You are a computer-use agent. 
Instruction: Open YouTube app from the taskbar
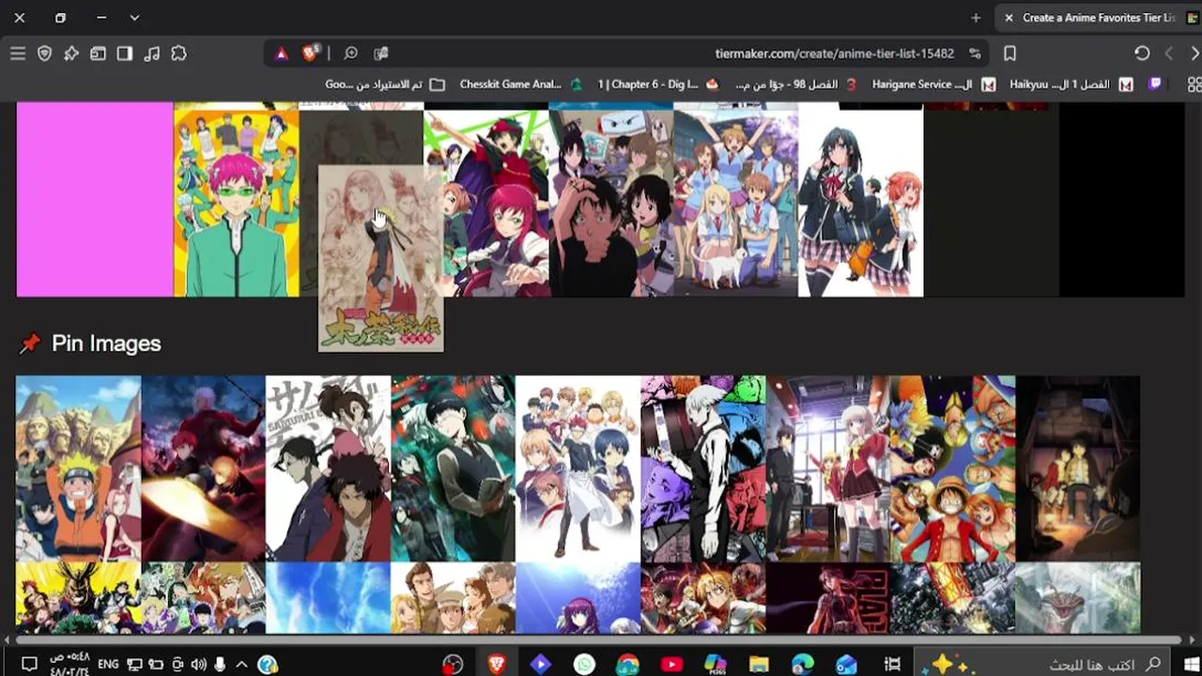pos(671,664)
